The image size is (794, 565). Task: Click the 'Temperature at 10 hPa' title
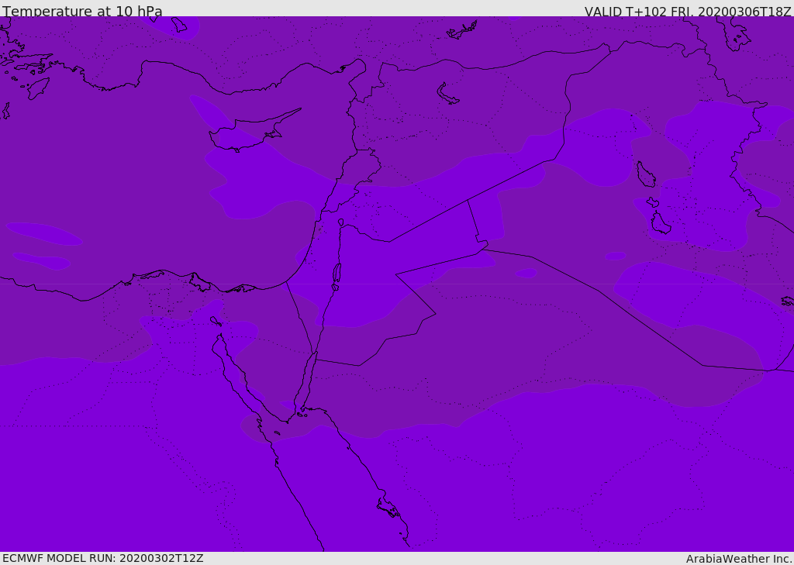(82, 11)
